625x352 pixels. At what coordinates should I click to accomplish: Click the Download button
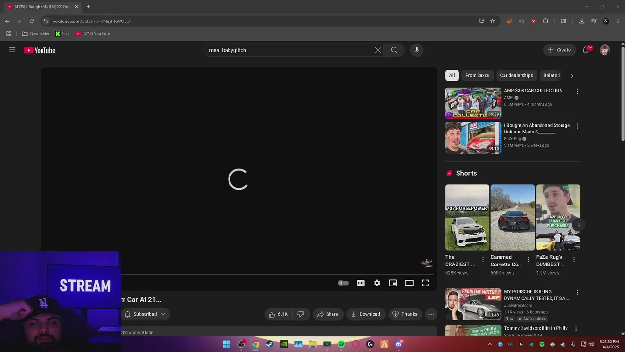365,314
